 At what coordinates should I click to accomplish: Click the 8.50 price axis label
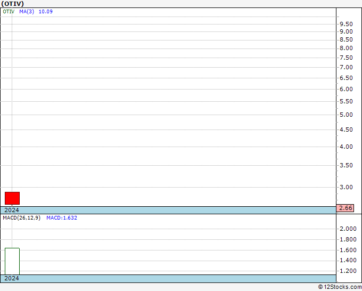click(x=346, y=40)
